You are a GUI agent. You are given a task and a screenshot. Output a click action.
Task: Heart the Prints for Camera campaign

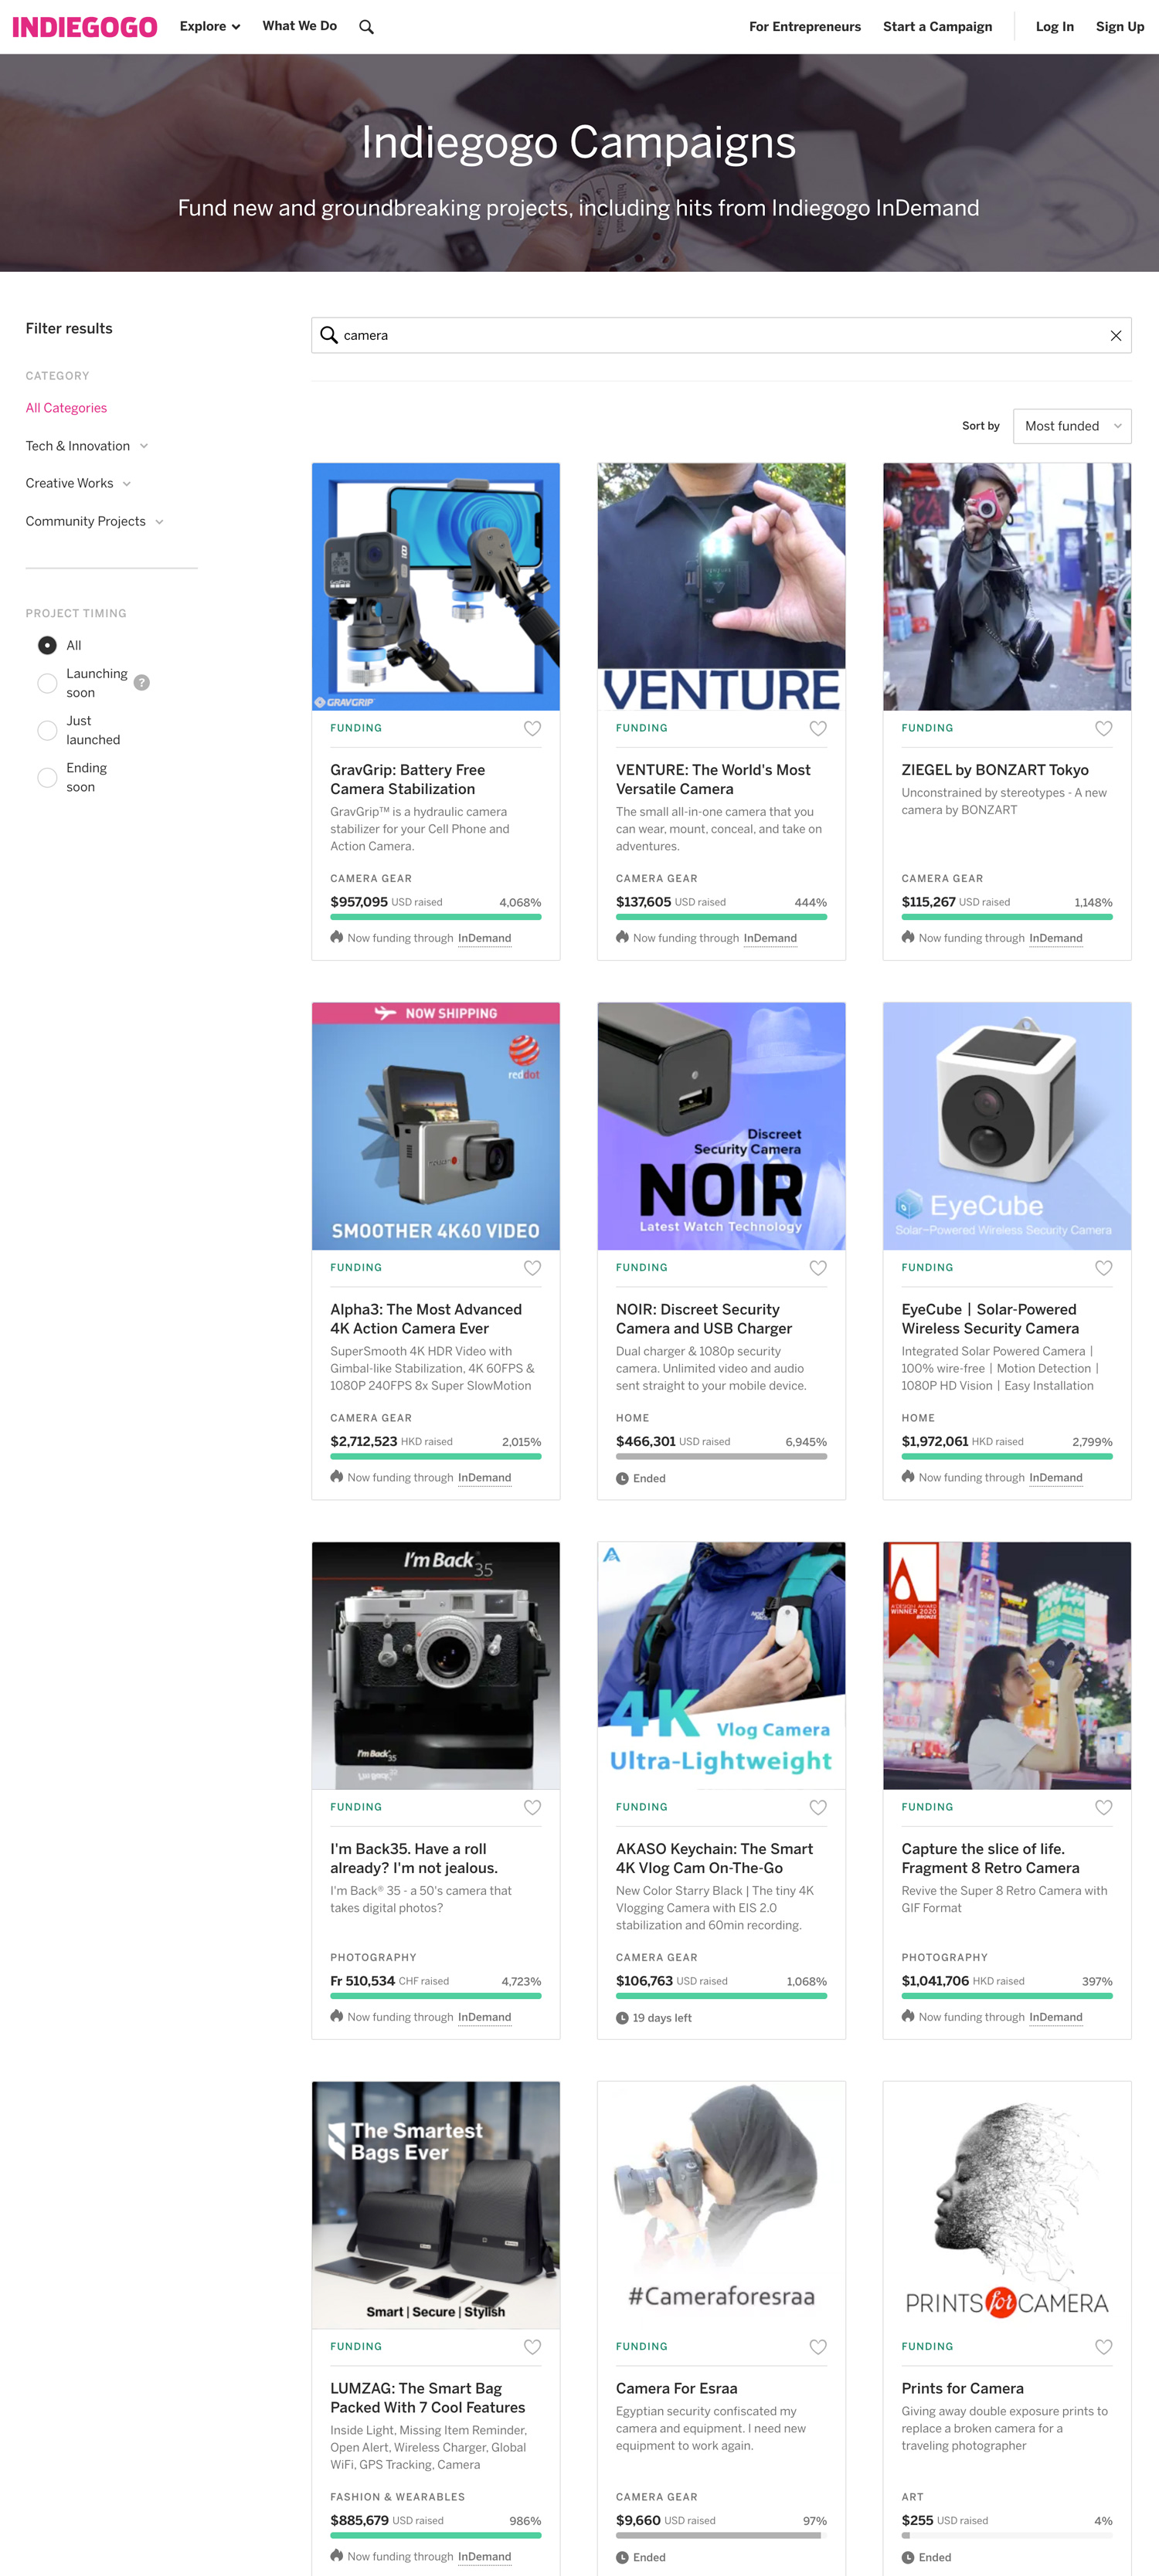click(1103, 2347)
